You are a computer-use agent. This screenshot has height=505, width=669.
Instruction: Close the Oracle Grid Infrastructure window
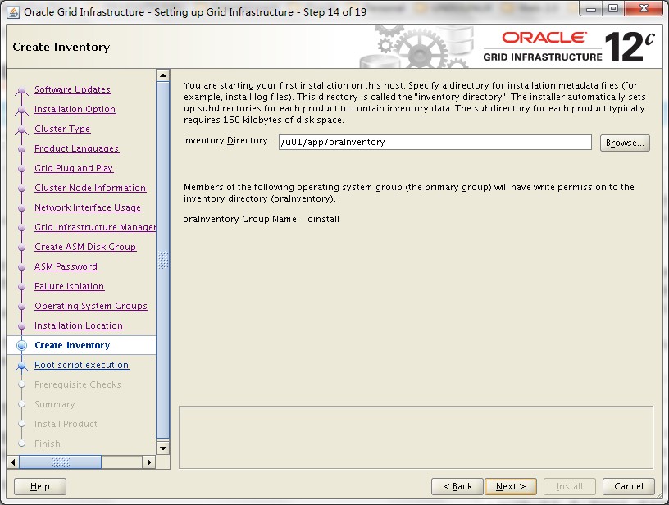pos(644,9)
